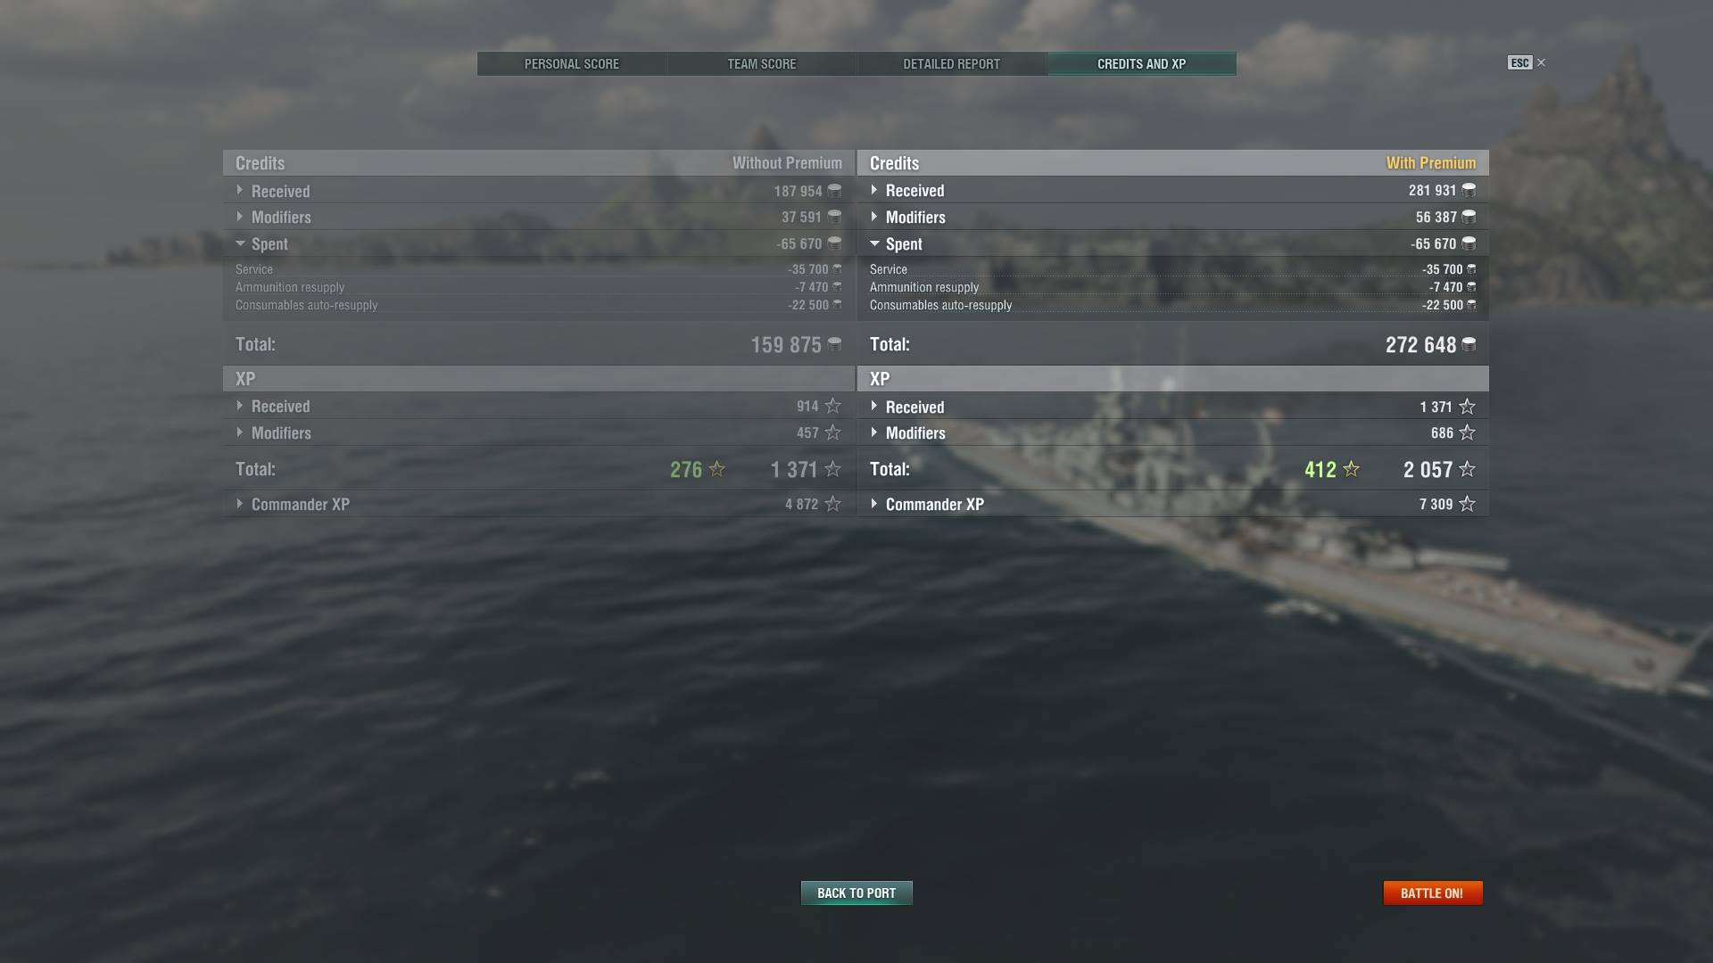
Task: Close the report with the ESC X icon
Action: point(1541,62)
